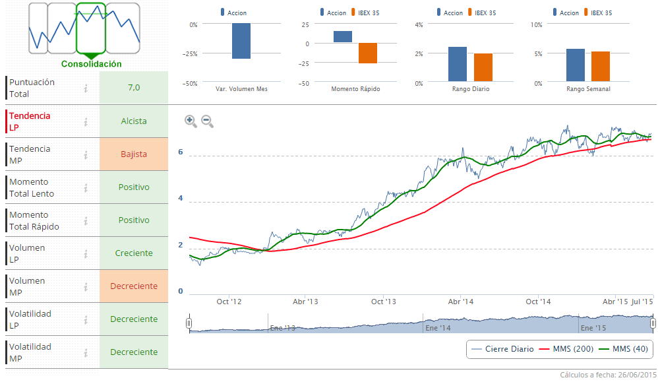Click the Volumen MP info icon
This screenshot has width=658, height=386.
coord(86,286)
